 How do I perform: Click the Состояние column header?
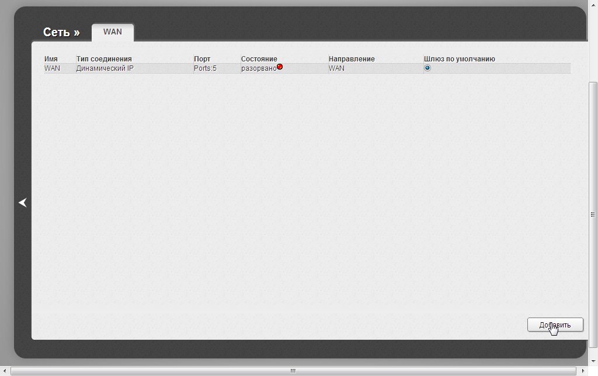[259, 59]
